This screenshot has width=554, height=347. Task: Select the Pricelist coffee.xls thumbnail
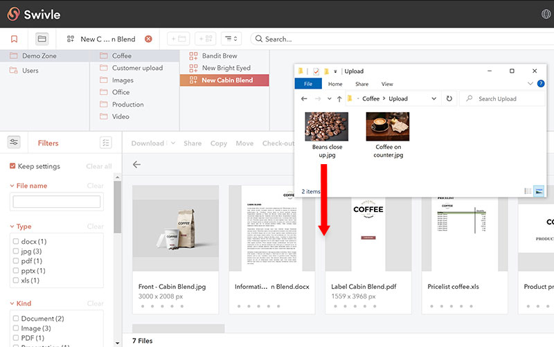pyautogui.click(x=465, y=234)
